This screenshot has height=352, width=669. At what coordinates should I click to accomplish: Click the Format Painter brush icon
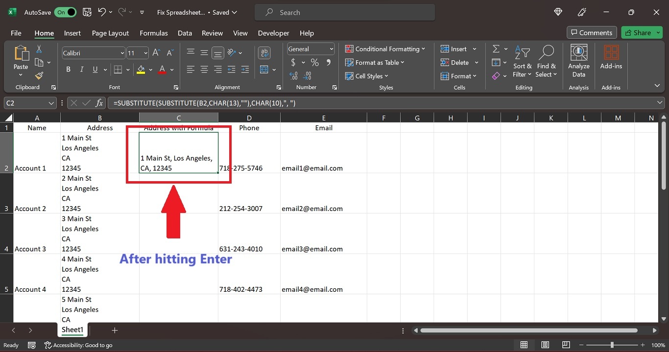click(39, 75)
